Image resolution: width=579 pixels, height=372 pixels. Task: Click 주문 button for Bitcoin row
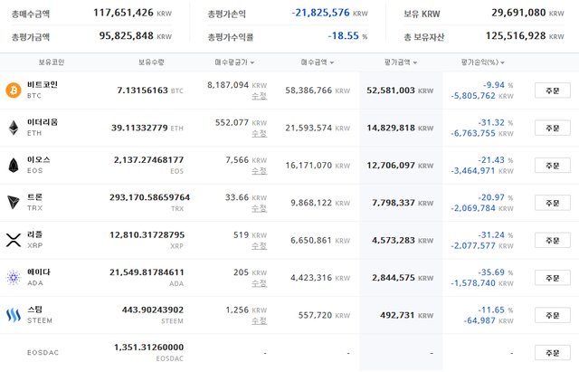pyautogui.click(x=553, y=91)
